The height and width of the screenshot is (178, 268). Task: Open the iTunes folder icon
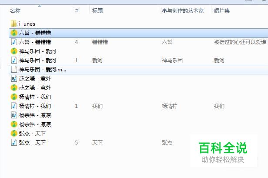pos(13,24)
